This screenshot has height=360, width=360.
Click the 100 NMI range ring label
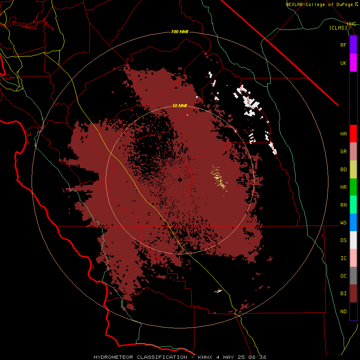click(x=180, y=32)
